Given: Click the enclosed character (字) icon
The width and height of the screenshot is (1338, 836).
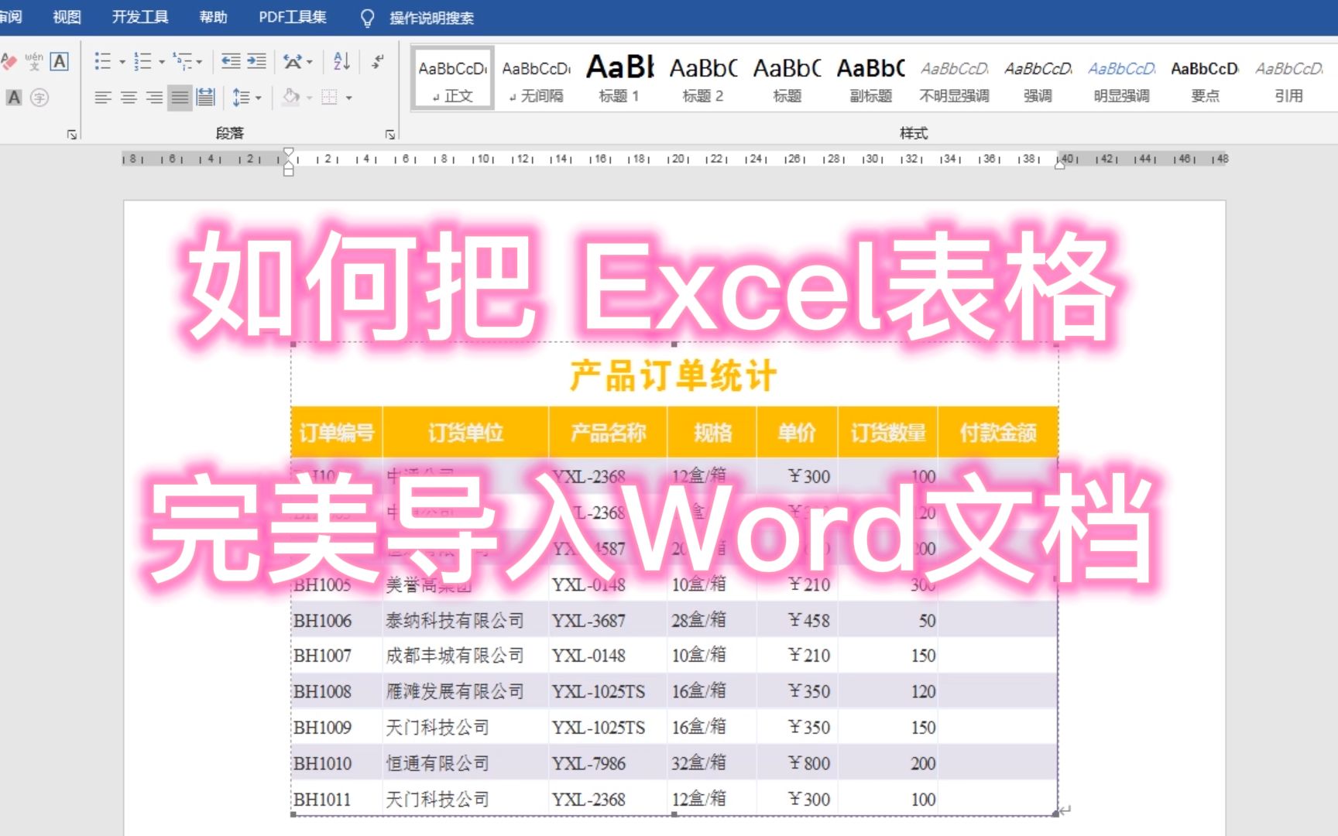Looking at the screenshot, I should click(x=39, y=98).
